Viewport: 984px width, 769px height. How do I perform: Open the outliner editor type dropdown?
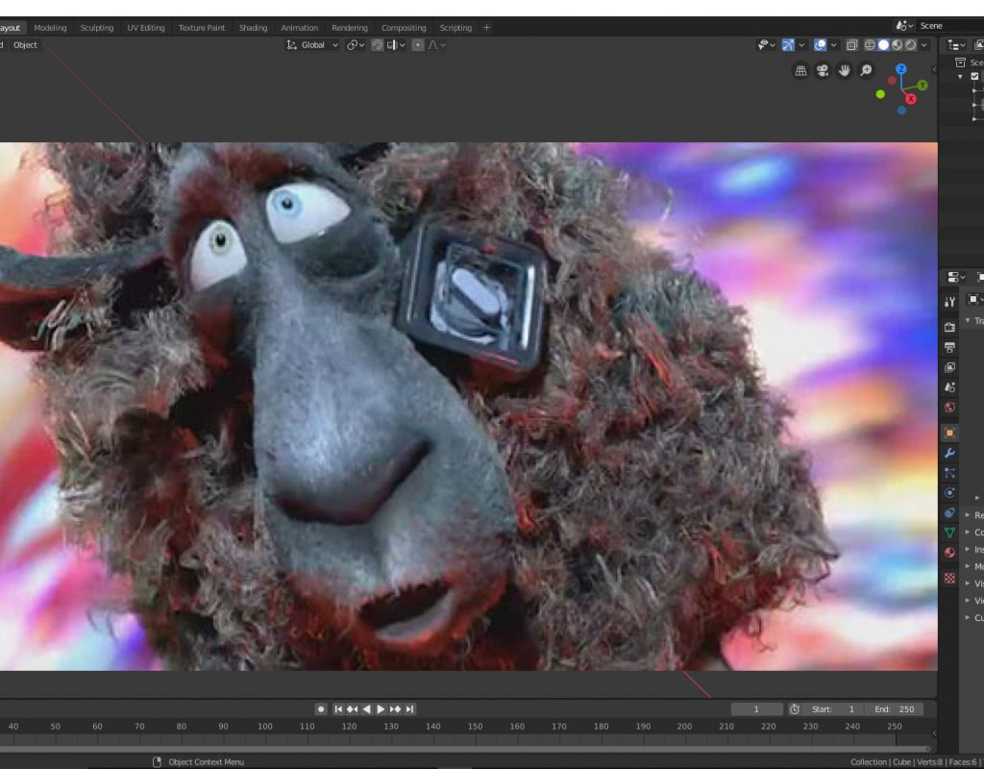pos(956,45)
